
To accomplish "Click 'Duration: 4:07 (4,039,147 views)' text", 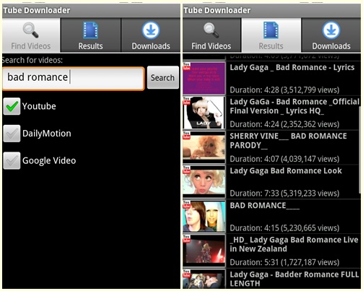I will (x=284, y=159).
